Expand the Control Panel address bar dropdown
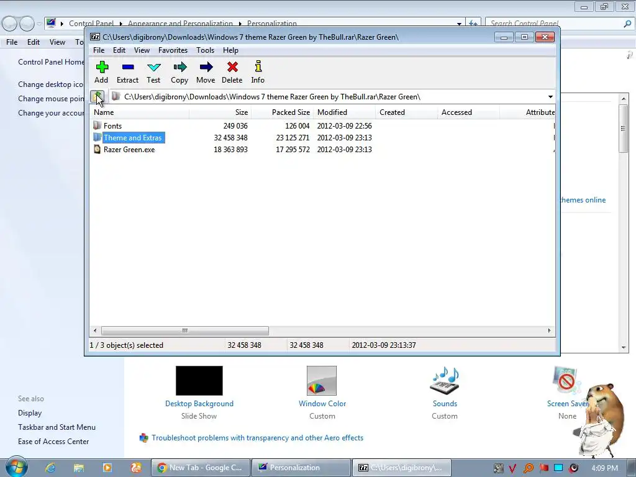 459,24
